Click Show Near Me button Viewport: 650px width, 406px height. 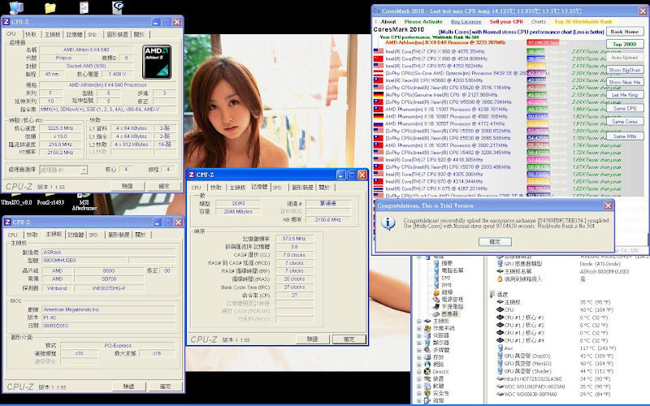coord(625,82)
